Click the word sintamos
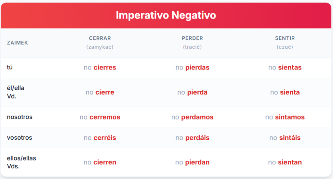 290,117
